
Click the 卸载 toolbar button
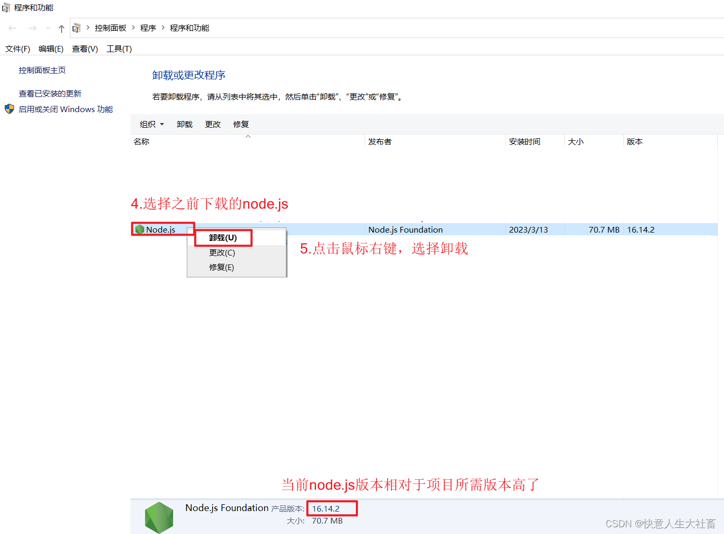185,125
